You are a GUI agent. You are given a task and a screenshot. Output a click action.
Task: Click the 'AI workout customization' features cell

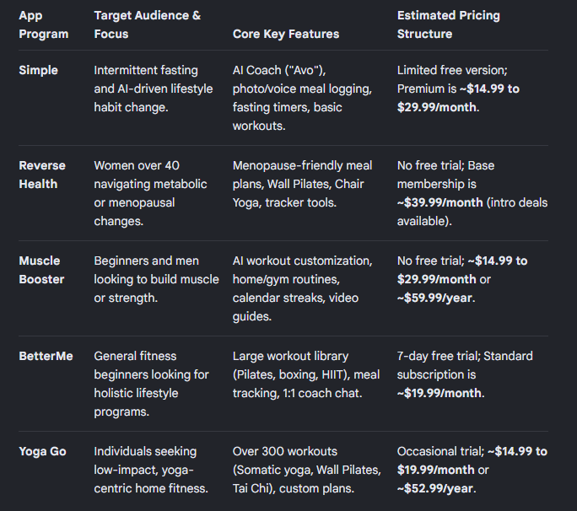(302, 288)
